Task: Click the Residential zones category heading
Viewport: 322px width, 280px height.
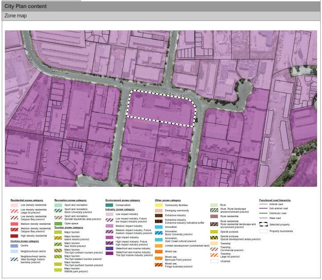Action: click(27, 200)
